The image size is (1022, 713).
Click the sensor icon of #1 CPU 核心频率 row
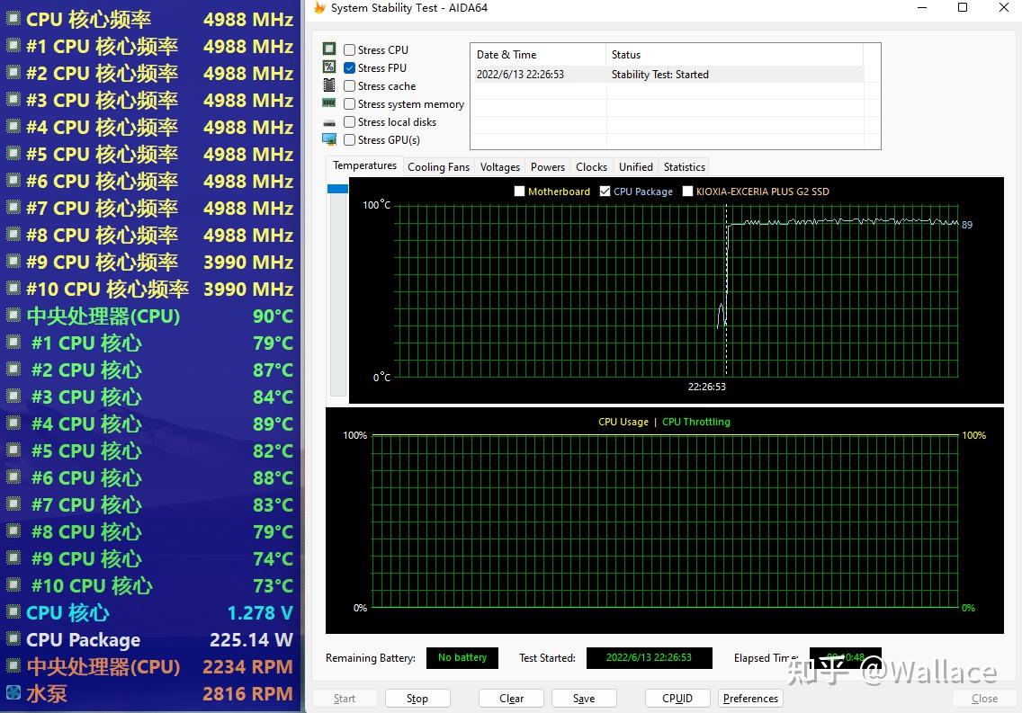[13, 46]
